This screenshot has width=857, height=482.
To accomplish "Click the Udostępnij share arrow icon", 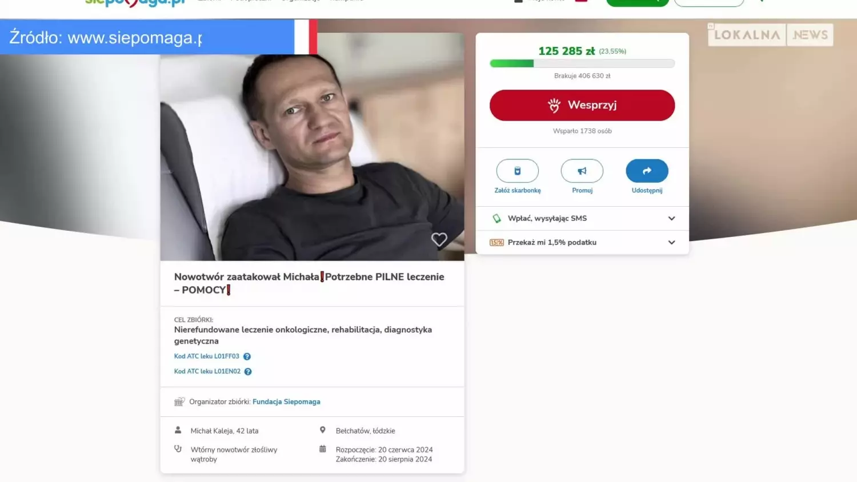I will (x=647, y=171).
